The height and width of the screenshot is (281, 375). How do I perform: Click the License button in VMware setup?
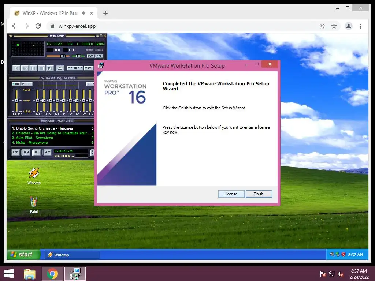point(231,194)
